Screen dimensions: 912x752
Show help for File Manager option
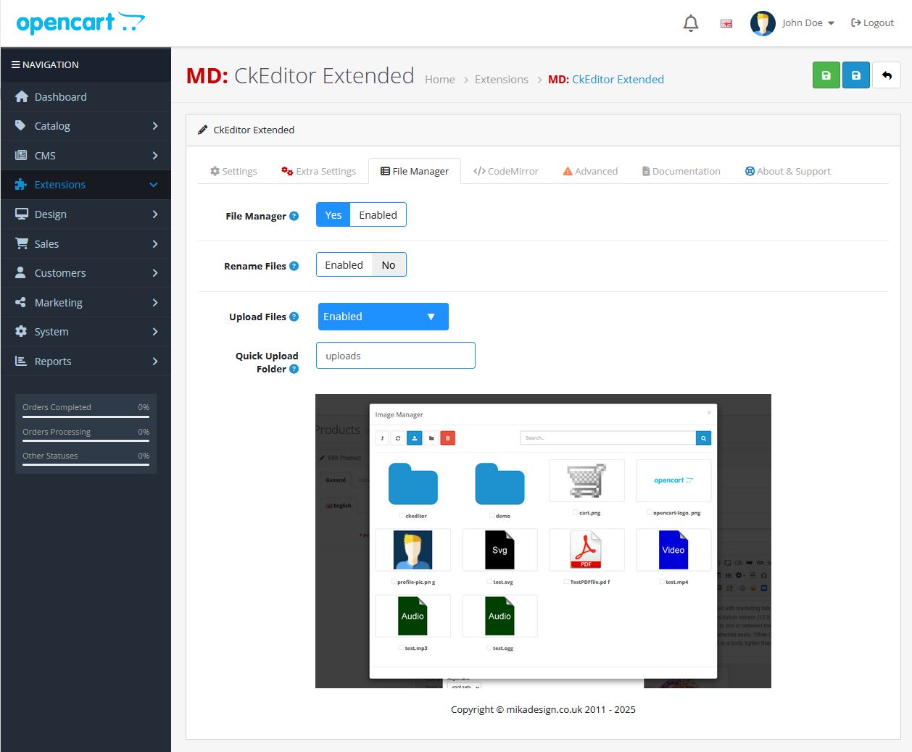pos(294,216)
